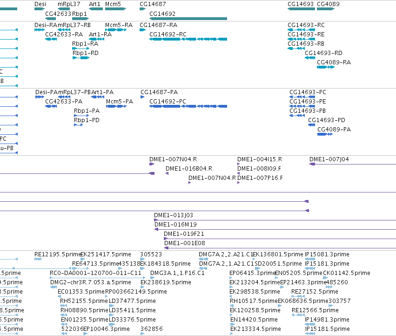Viewport: 396px width, 336px height.
Task: Select EST DMG7A2_2.A21.C1
Action: pos(203,259)
